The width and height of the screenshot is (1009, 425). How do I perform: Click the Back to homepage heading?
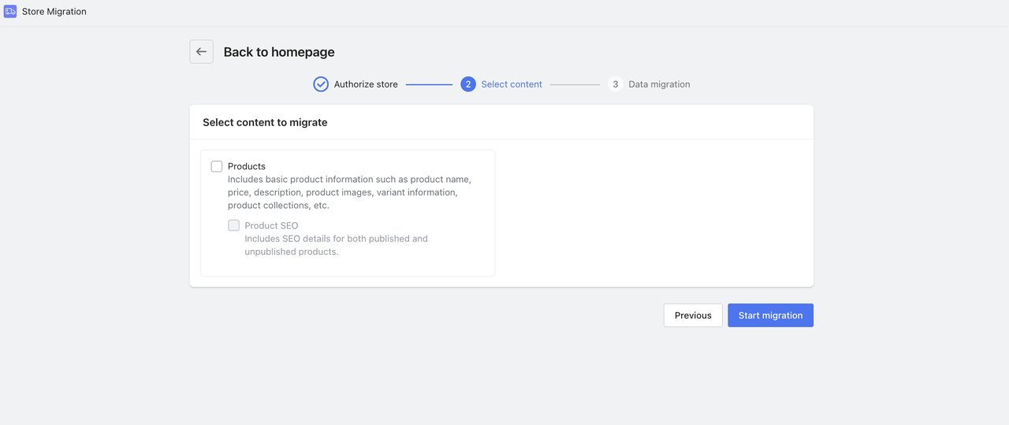pyautogui.click(x=279, y=52)
